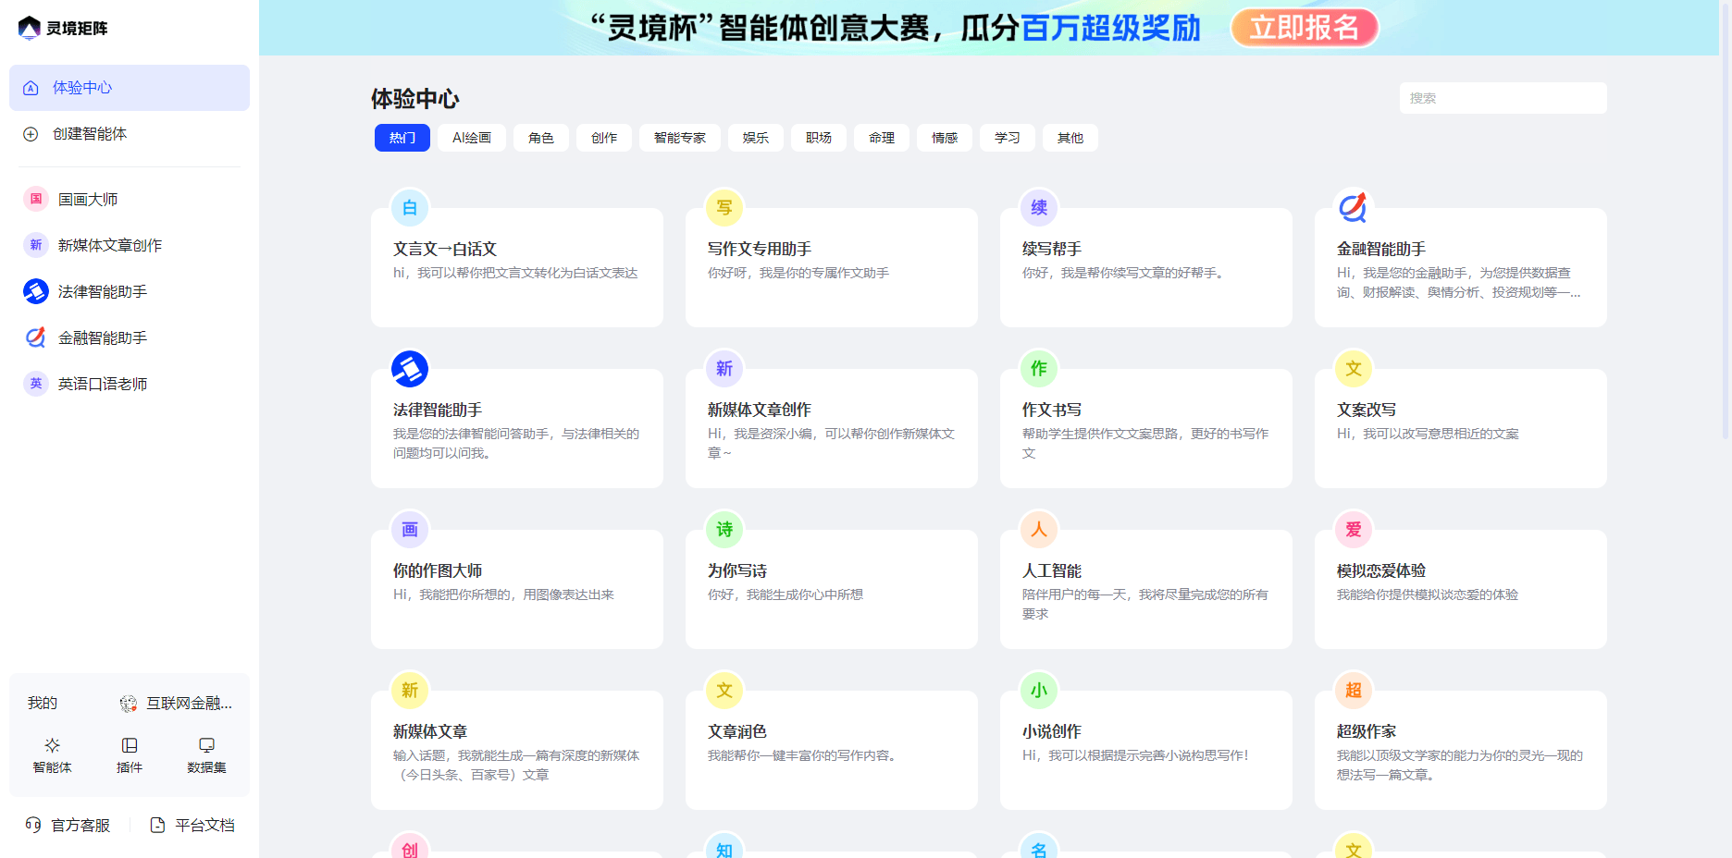Viewport: 1732px width, 858px height.
Task: Open 英语口语老师 from the sidebar
Action: (x=35, y=384)
